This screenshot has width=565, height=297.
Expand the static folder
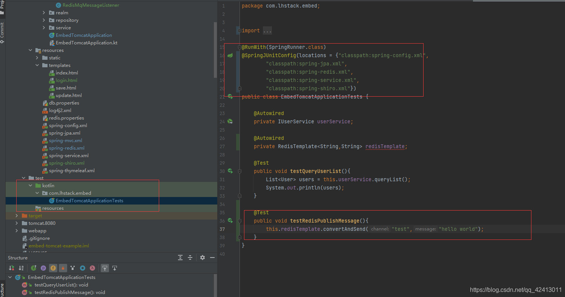(x=37, y=58)
